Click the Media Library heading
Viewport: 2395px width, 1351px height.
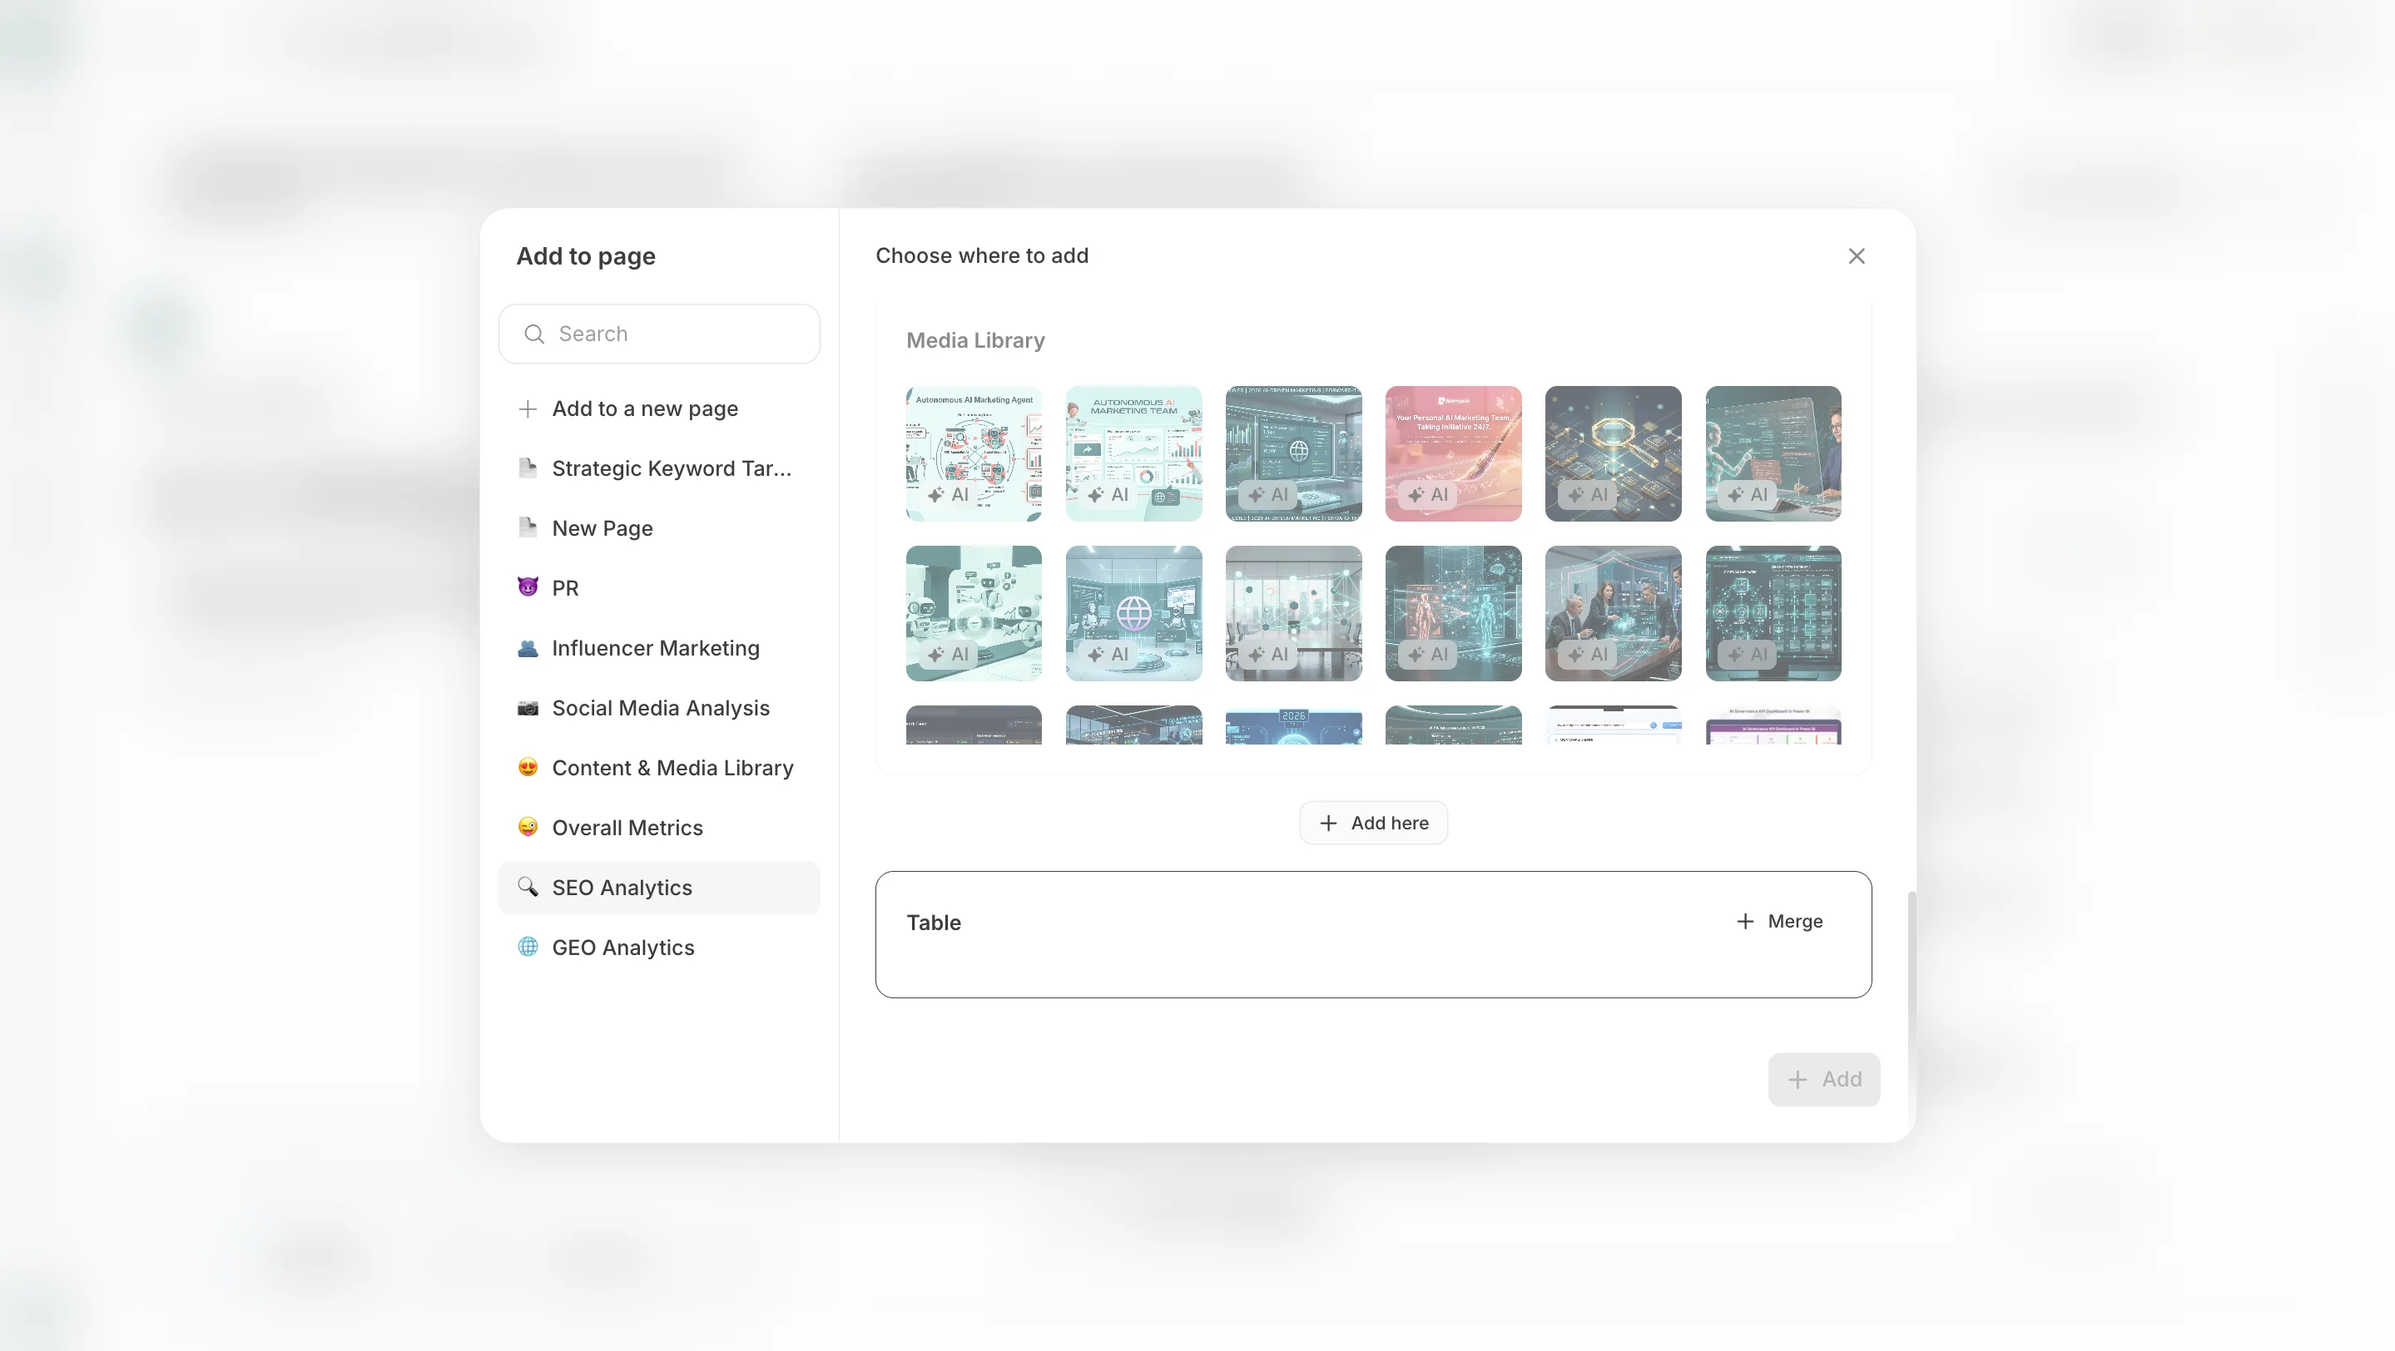coord(975,340)
